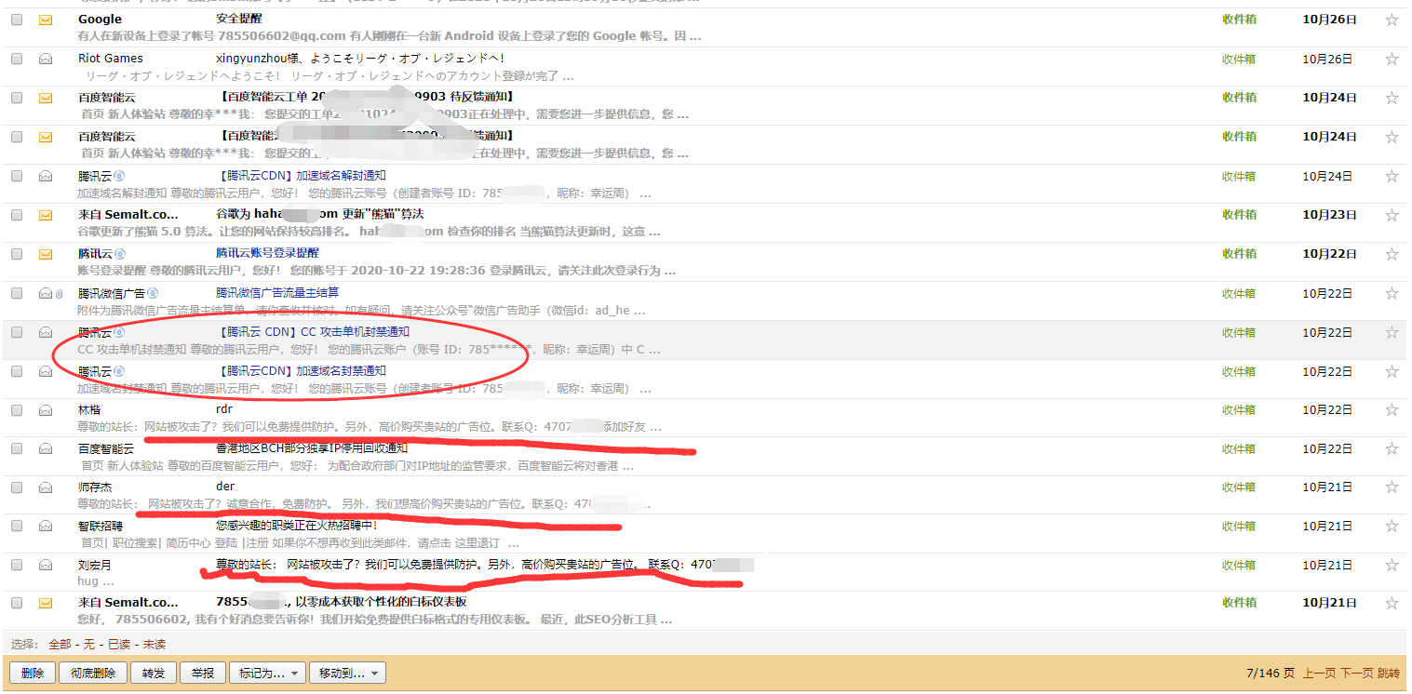Open the Google 安全提醒 subject
Viewport: 1412px width, 694px height.
coord(238,19)
